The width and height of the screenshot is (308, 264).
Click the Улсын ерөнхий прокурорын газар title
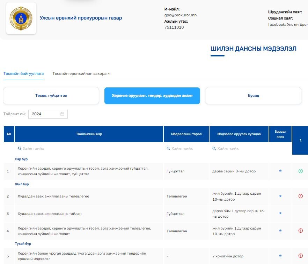pyautogui.click(x=81, y=18)
